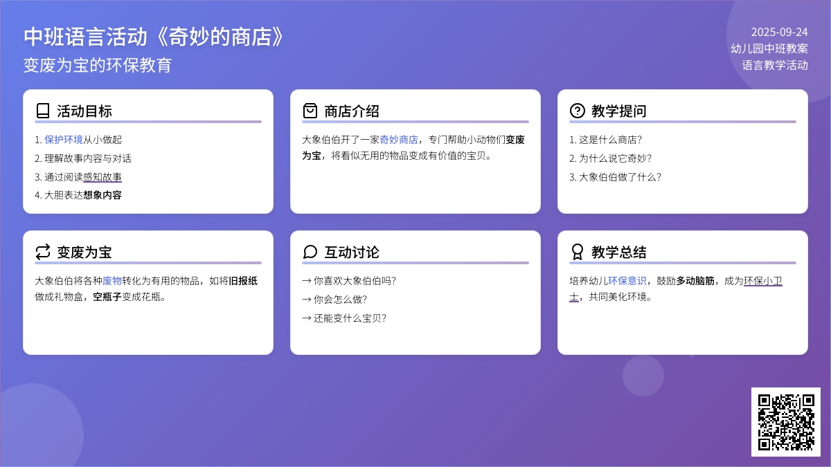Click the highlighted 环保意识 text
The height and width of the screenshot is (467, 831).
click(x=627, y=280)
